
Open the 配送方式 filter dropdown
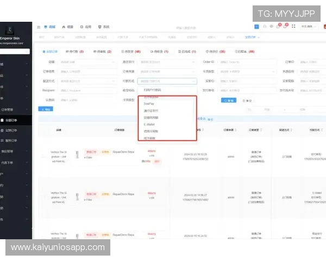pyautogui.click(x=87, y=81)
